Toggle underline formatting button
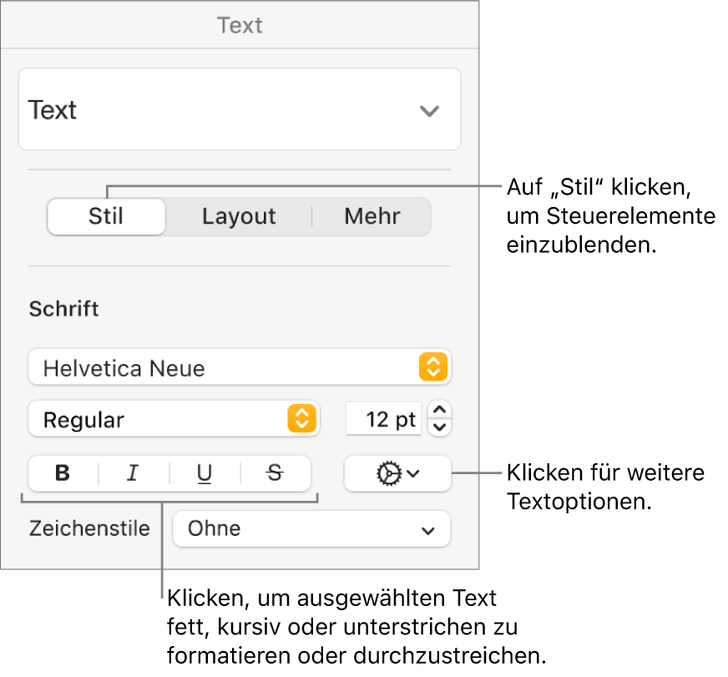Viewport: 728px width, 677px height. [x=205, y=473]
